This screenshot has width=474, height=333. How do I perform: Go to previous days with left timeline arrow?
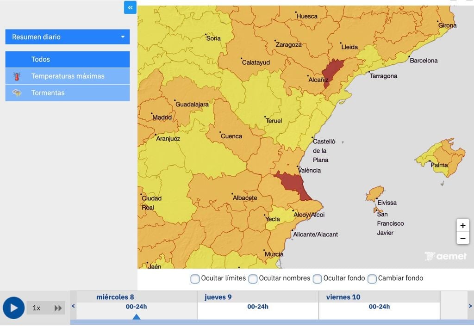(73, 306)
